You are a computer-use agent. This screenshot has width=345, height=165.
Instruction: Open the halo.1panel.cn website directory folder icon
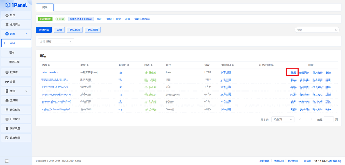(120, 73)
